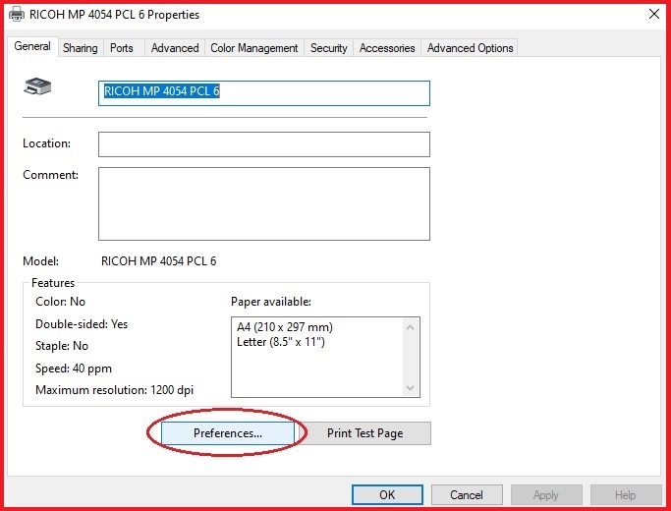Select Letter (8.5" x 11") paper entry
Viewport: 671px width, 511px height.
pos(281,342)
